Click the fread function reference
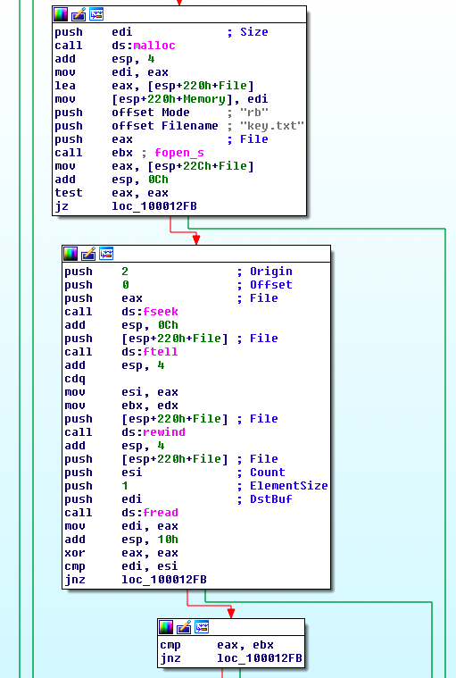456x678 pixels. (161, 513)
